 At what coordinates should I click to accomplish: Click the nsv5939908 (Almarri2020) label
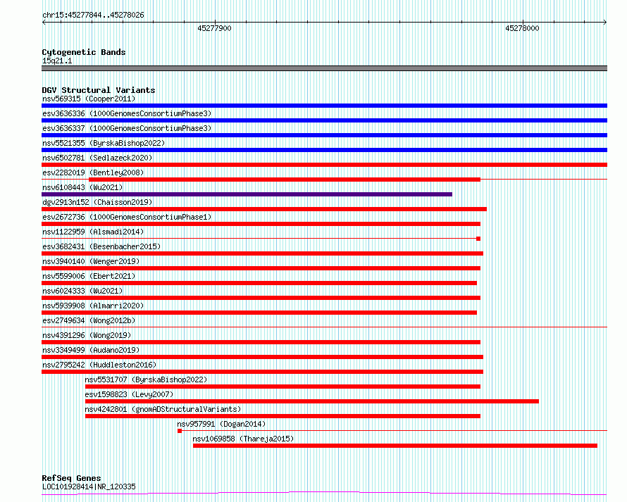click(93, 306)
